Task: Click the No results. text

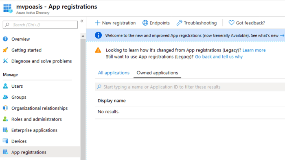Action: pyautogui.click(x=109, y=112)
